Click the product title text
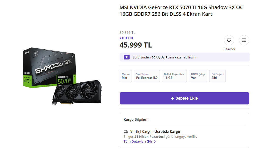 tap(181, 11)
